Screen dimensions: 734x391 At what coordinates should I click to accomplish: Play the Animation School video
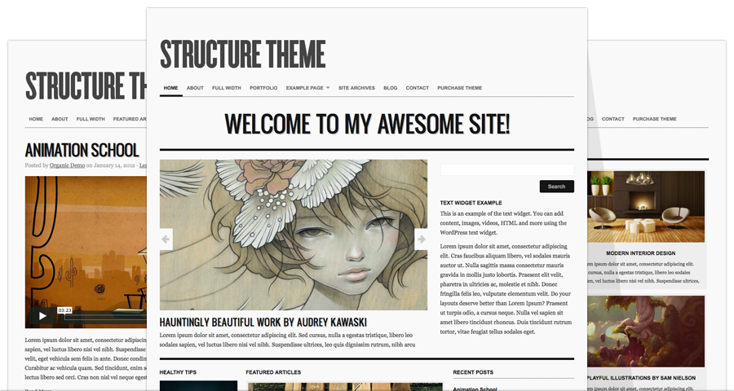click(42, 316)
